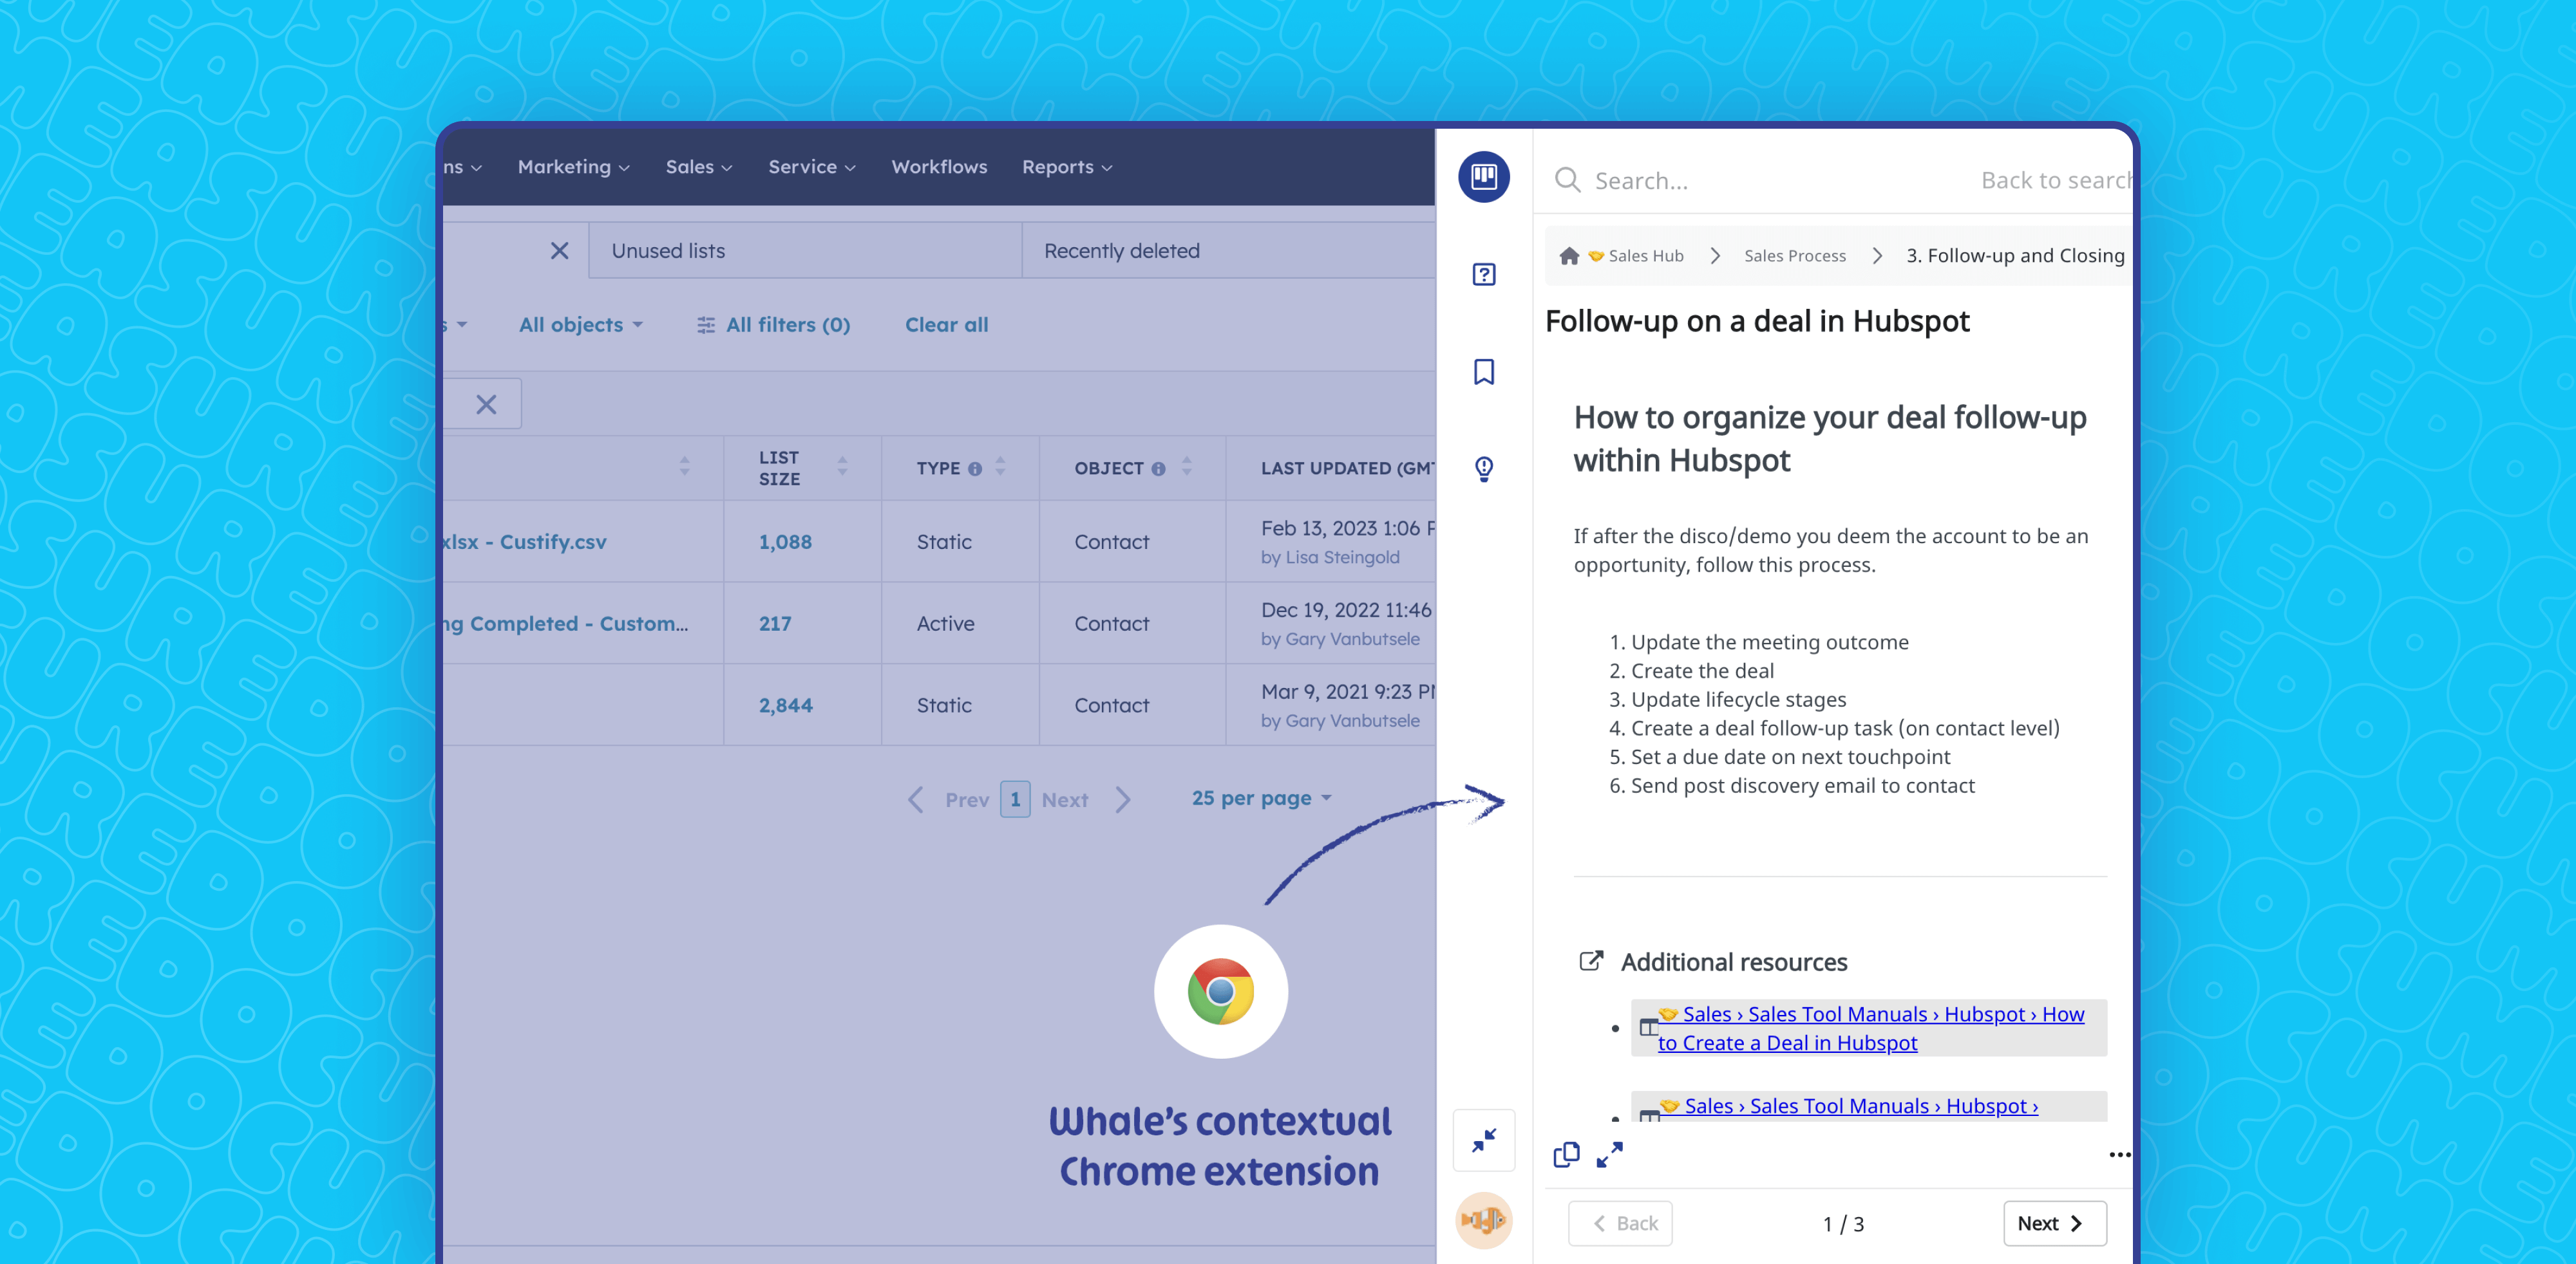The width and height of the screenshot is (2576, 1264).
Task: Expand the All objects filter dropdown
Action: [580, 325]
